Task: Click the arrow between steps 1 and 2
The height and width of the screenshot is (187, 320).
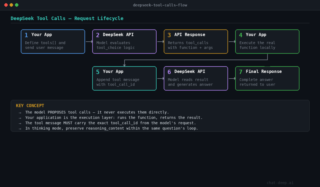Action: [x=88, y=41]
